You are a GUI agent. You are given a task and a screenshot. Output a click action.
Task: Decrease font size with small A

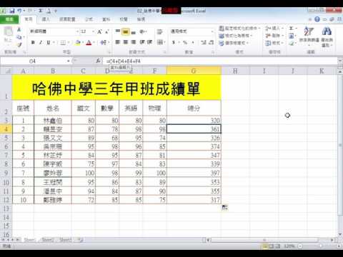(x=107, y=31)
